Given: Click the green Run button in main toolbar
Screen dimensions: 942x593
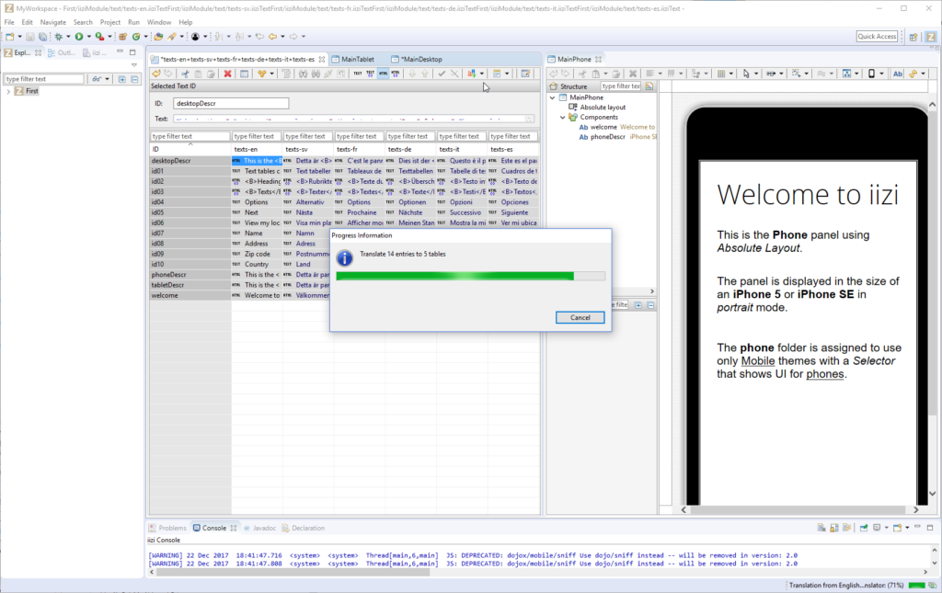Looking at the screenshot, I should 79,37.
